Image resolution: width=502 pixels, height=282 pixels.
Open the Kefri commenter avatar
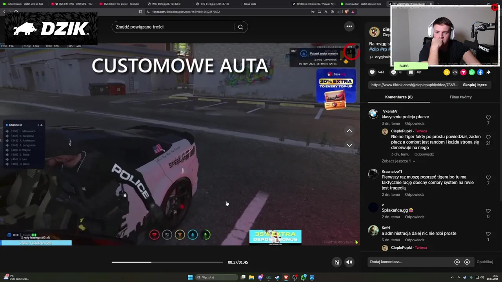[373, 231]
